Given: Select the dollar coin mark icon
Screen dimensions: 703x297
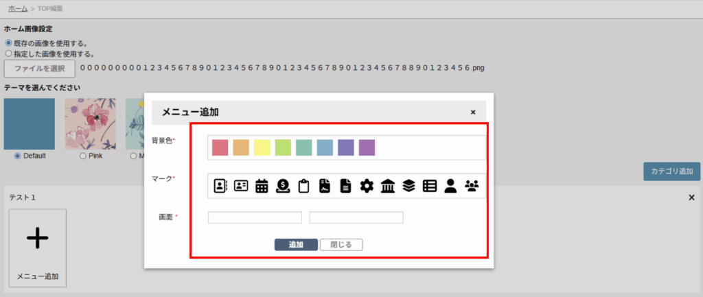Looking at the screenshot, I should 283,185.
